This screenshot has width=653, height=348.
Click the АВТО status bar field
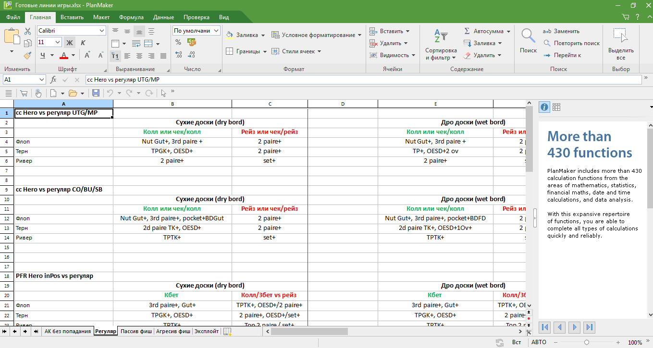539,342
